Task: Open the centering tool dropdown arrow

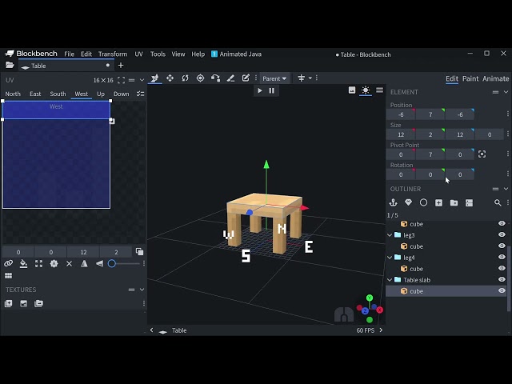Action: tap(310, 78)
